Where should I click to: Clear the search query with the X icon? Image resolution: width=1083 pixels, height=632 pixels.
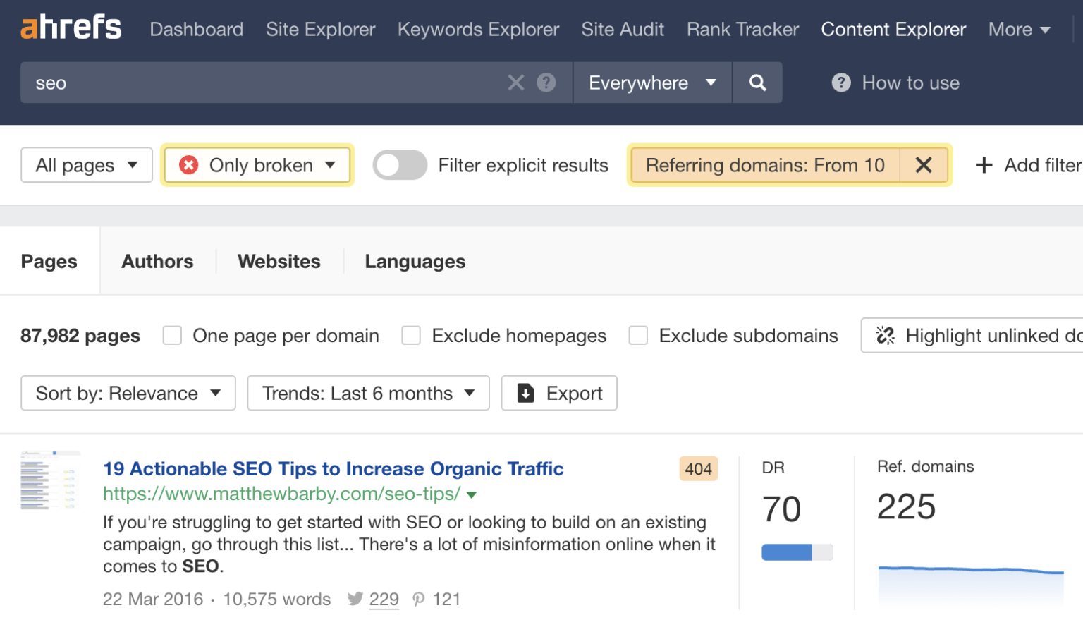coord(515,83)
